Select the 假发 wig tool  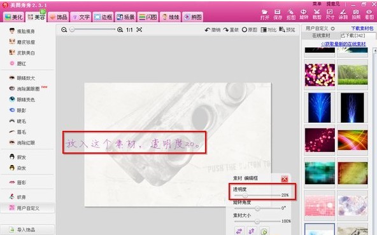click(18, 157)
